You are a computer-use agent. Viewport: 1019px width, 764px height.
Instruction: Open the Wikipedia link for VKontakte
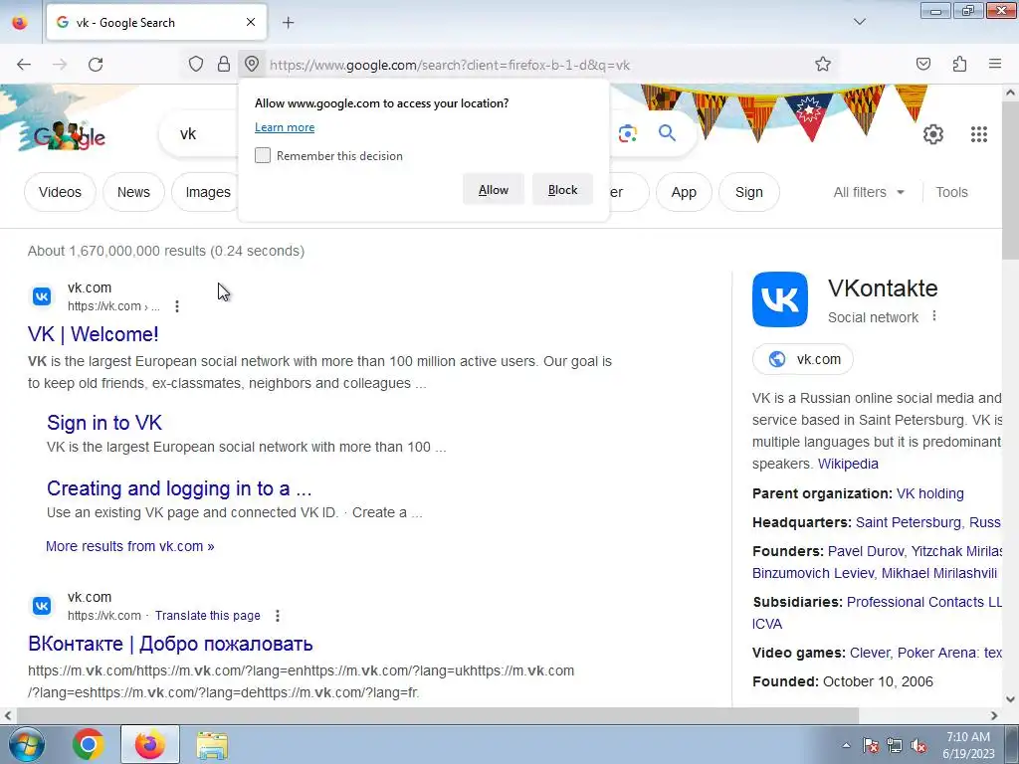click(x=848, y=464)
